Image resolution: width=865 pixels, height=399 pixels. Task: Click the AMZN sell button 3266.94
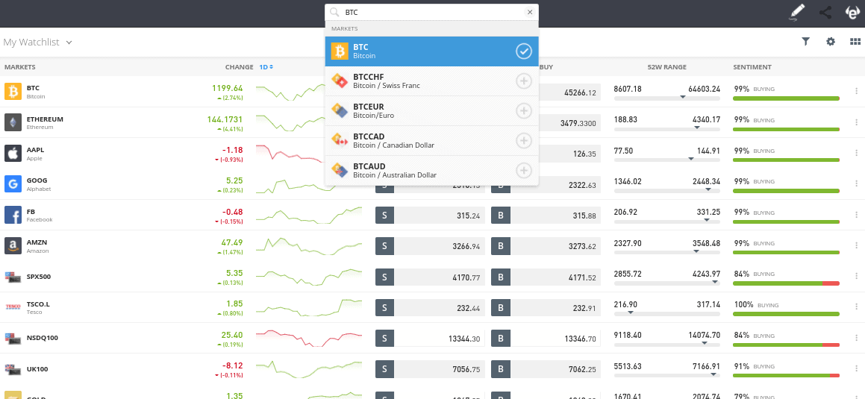(430, 246)
